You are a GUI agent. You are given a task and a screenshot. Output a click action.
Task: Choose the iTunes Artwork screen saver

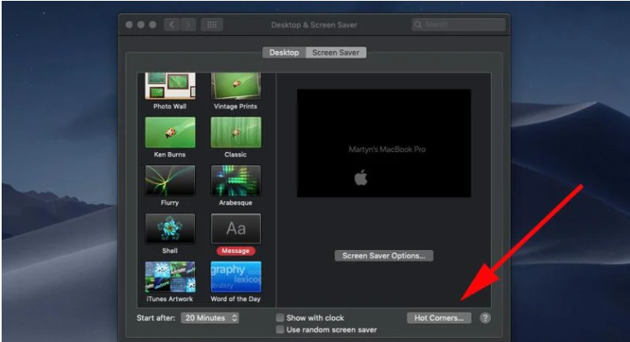(x=170, y=277)
